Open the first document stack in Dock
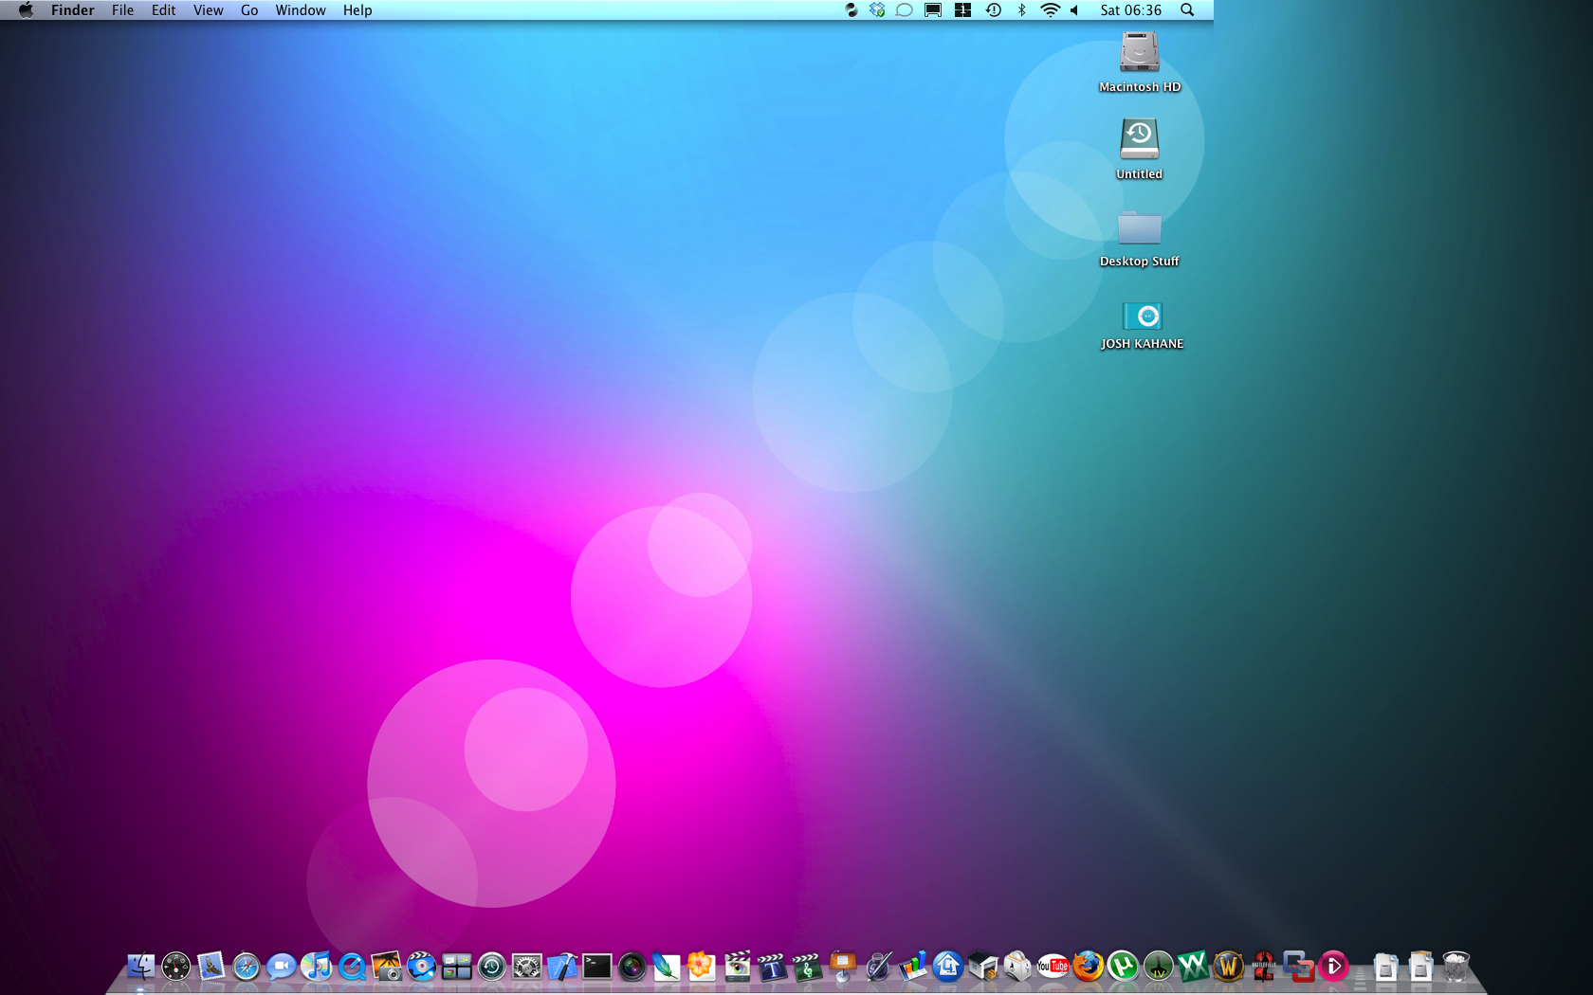 coord(1385,967)
